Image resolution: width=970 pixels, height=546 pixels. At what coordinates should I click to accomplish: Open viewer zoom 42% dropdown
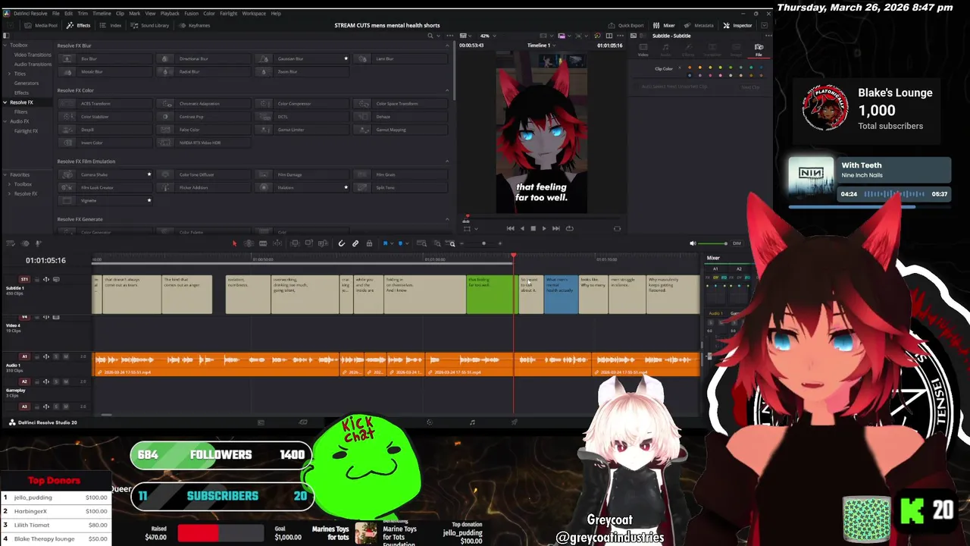487,36
